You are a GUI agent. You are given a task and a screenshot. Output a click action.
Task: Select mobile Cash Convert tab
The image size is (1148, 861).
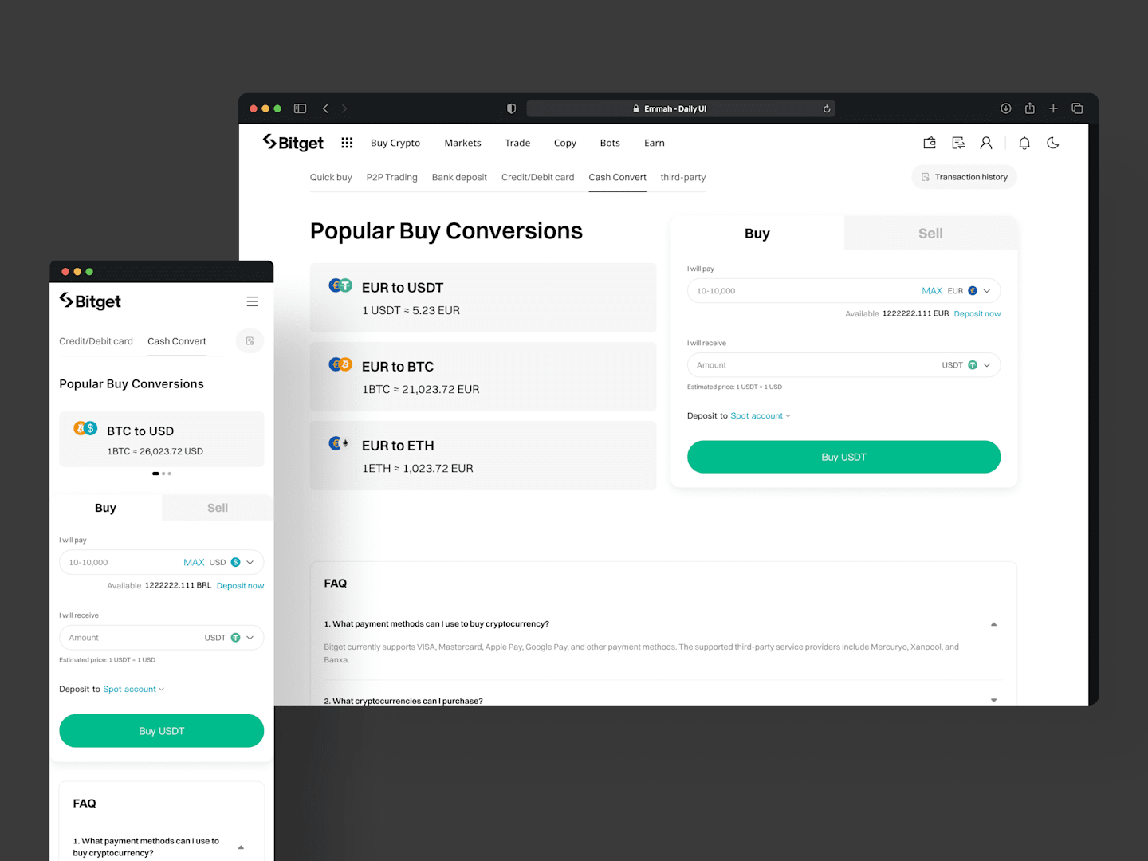[x=177, y=341]
